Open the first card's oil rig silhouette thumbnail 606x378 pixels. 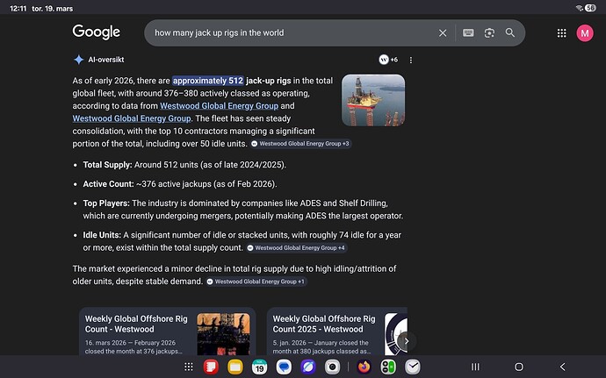pyautogui.click(x=223, y=334)
